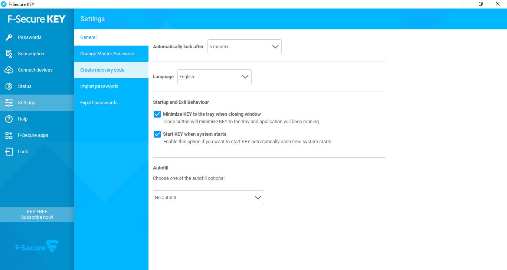Click the Connect devices cloud icon
Image resolution: width=507 pixels, height=270 pixels.
tap(9, 70)
